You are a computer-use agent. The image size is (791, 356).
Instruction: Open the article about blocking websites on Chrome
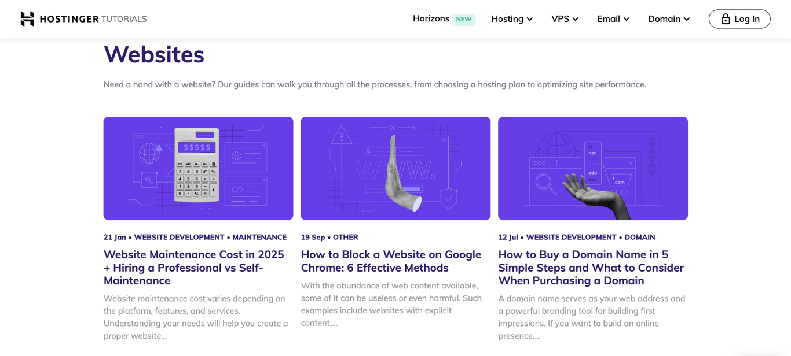(391, 261)
